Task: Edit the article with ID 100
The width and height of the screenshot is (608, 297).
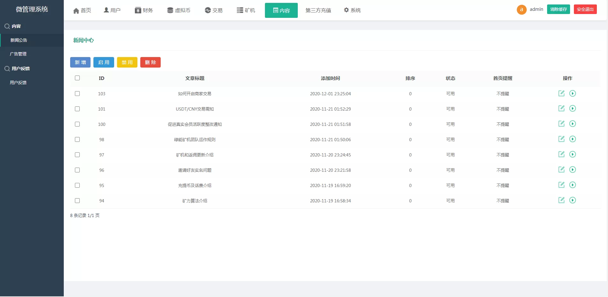Action: click(561, 124)
